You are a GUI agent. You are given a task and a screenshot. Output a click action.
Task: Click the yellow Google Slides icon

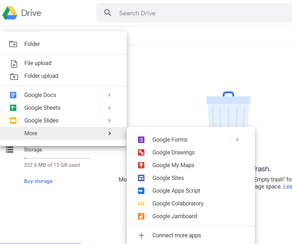[13, 121]
